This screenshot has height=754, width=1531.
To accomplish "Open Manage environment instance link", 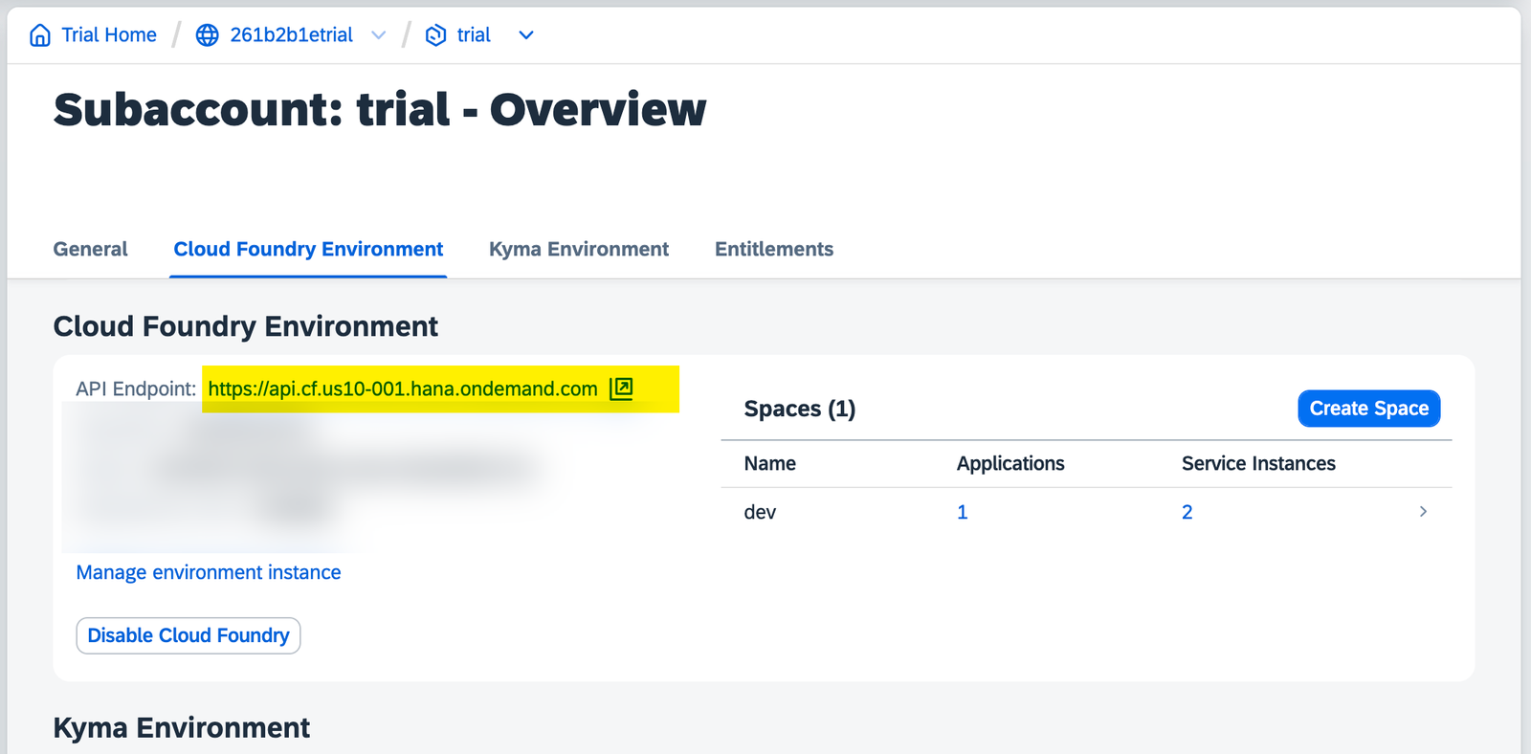I will pos(209,572).
